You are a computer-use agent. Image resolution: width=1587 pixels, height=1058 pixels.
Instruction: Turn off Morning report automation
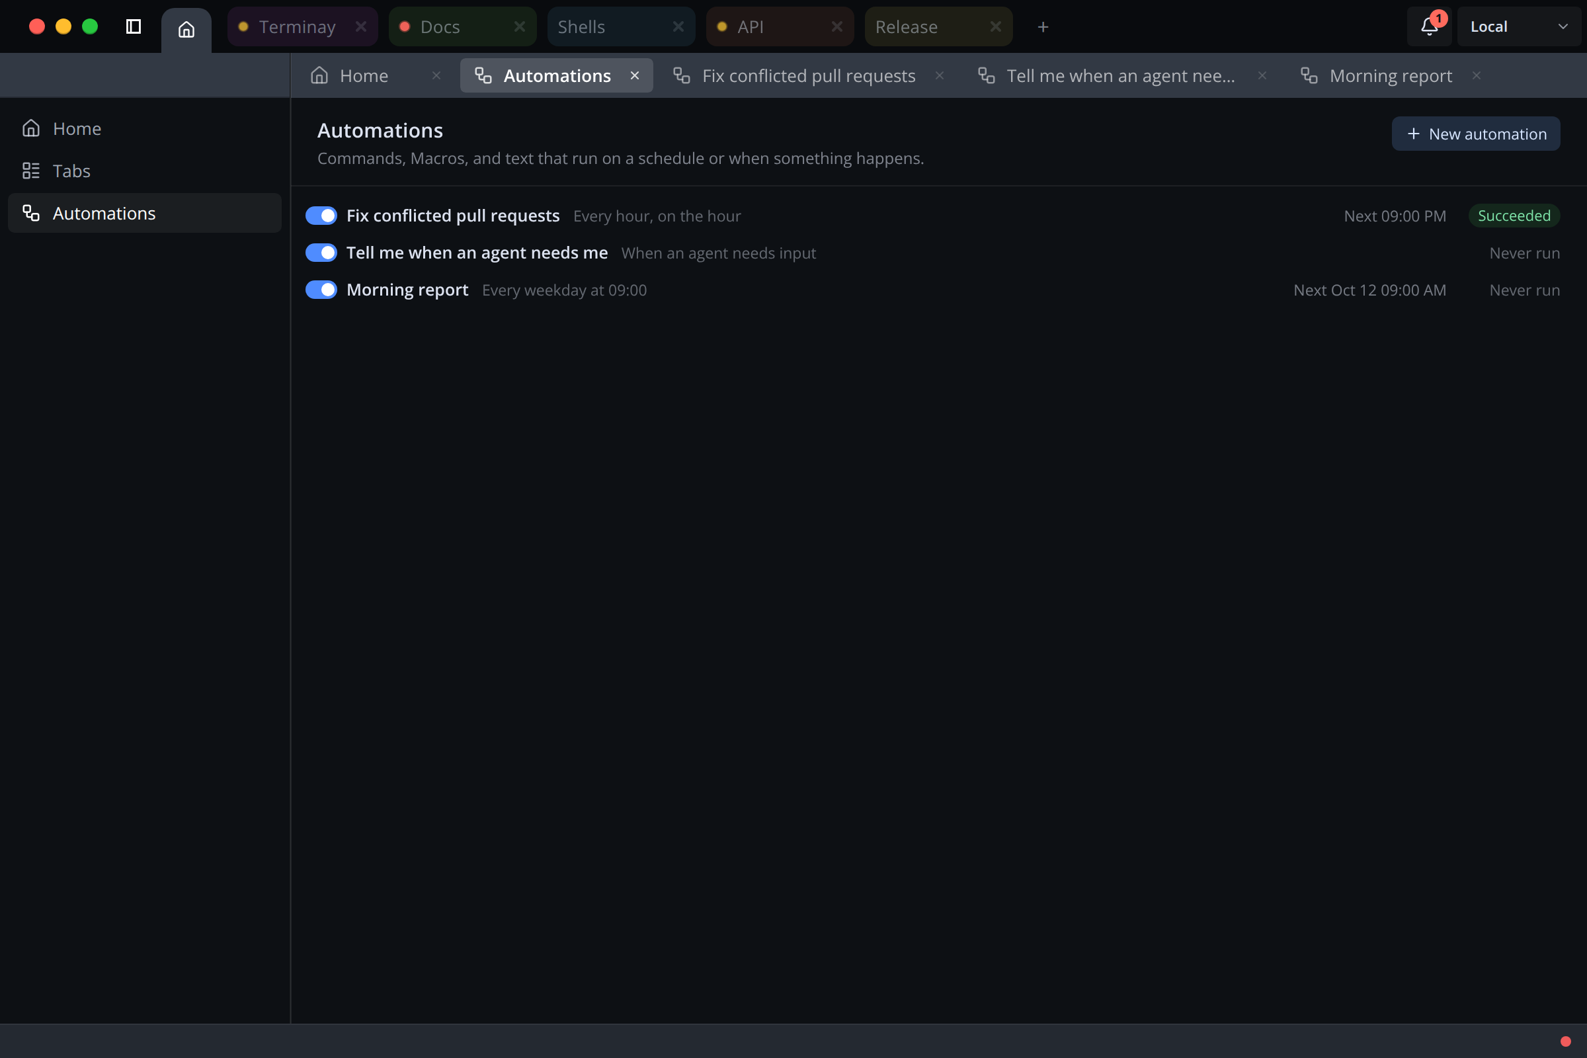click(321, 290)
